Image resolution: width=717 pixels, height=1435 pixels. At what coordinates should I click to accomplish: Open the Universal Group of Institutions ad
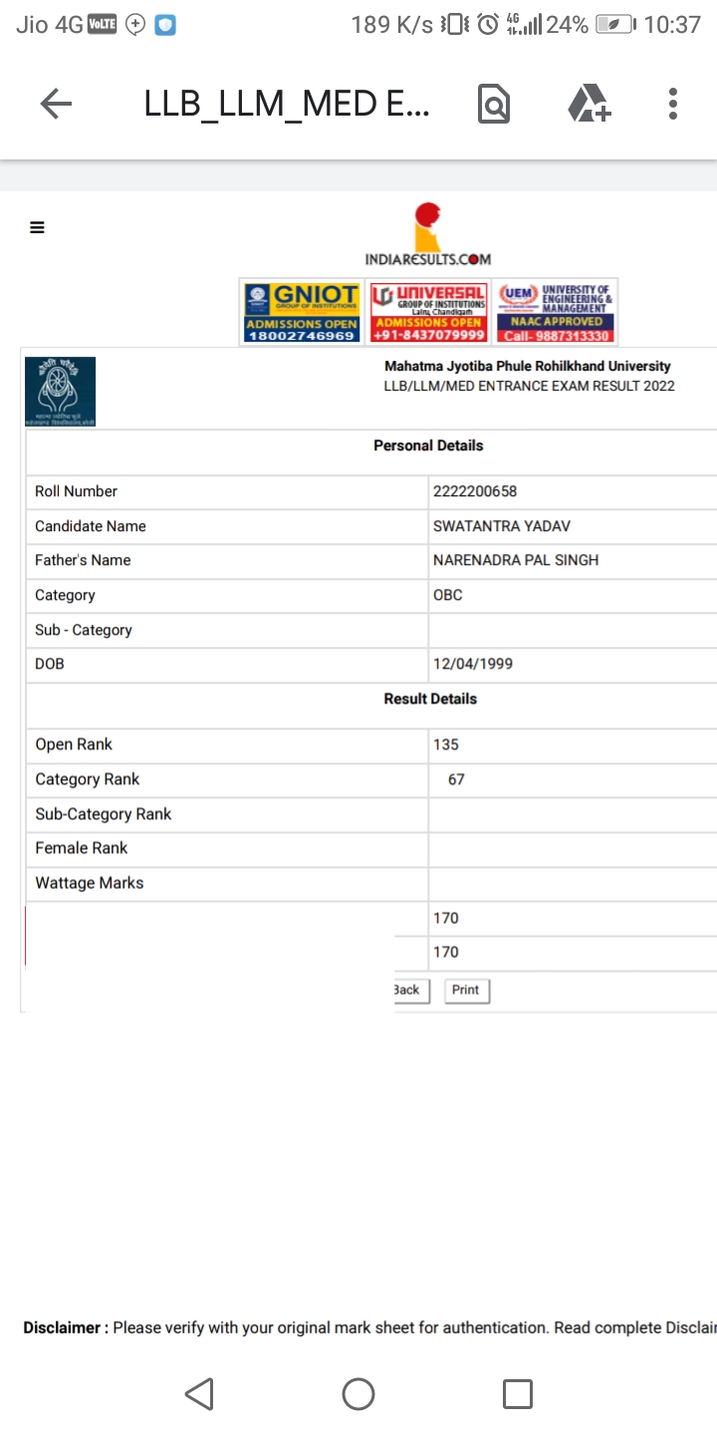[428, 312]
